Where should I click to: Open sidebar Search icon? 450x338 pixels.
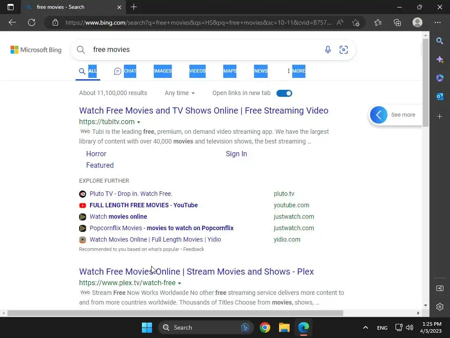[x=439, y=41]
